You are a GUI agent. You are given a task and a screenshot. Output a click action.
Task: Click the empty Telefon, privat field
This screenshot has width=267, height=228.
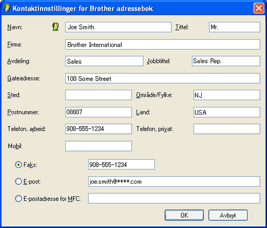click(x=226, y=129)
